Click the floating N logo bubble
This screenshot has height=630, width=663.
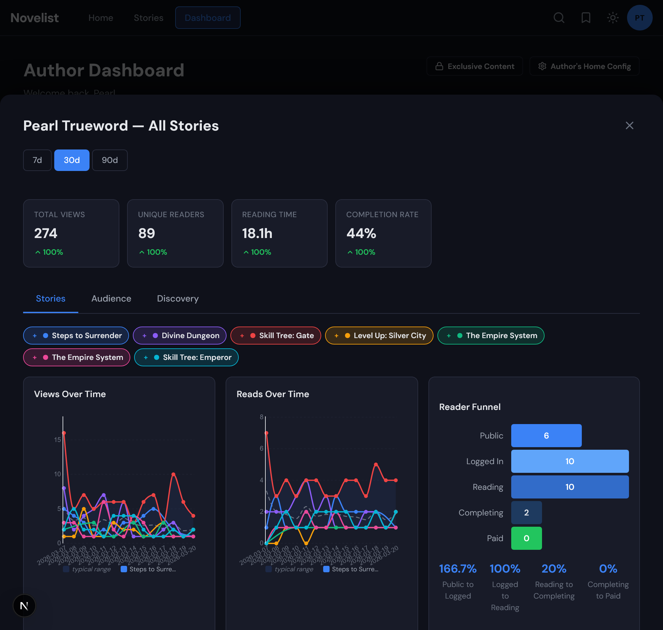[24, 606]
